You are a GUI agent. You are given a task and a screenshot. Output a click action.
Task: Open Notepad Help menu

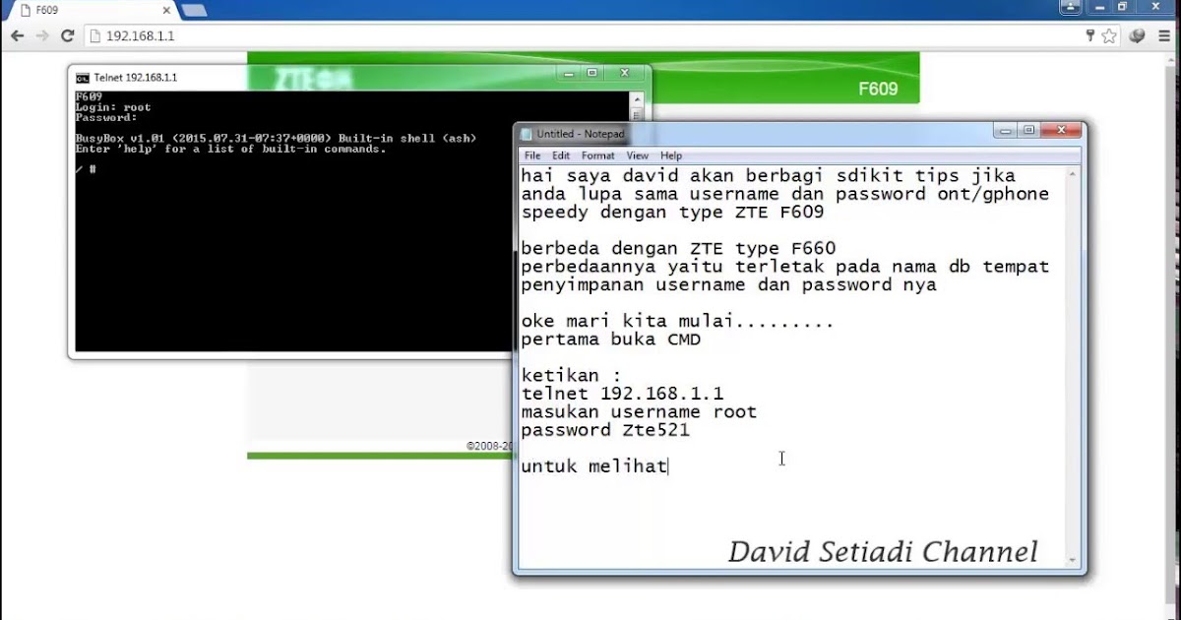(x=671, y=155)
